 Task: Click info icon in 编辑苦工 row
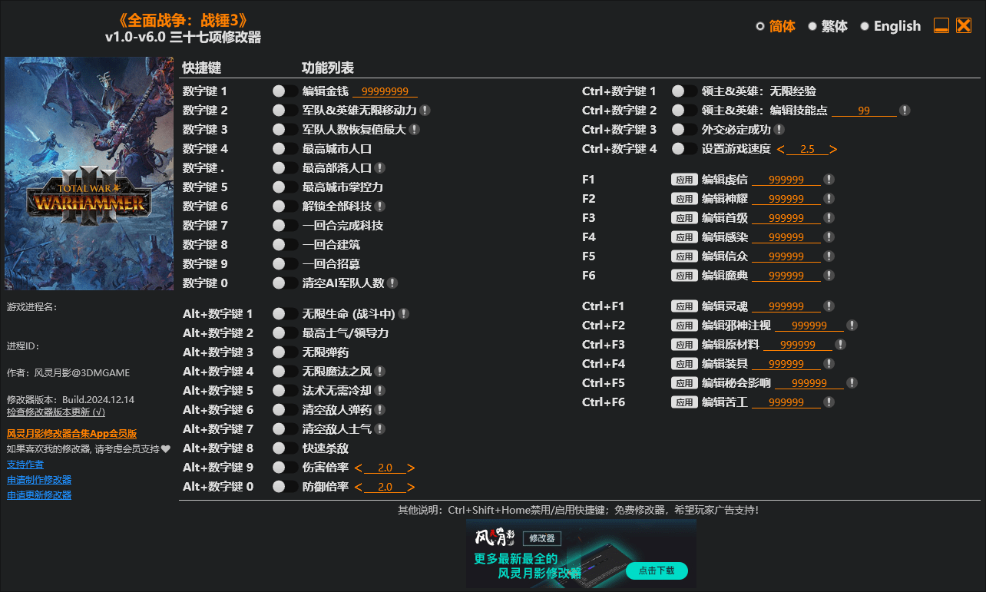(x=829, y=402)
